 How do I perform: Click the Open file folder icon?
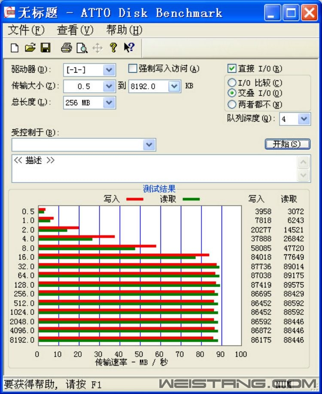(x=30, y=48)
